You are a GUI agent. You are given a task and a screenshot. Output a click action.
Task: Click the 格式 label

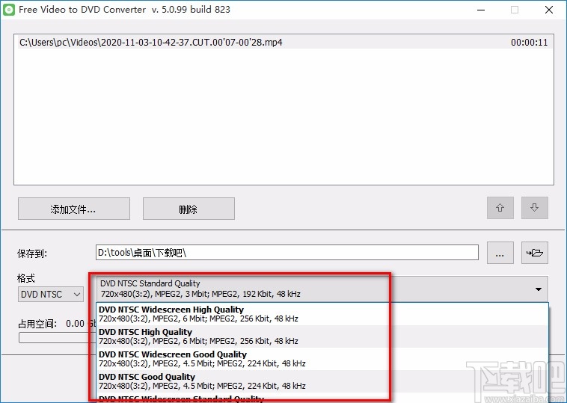(x=26, y=278)
